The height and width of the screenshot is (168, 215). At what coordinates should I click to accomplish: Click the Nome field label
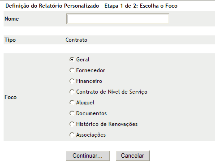point(12,19)
